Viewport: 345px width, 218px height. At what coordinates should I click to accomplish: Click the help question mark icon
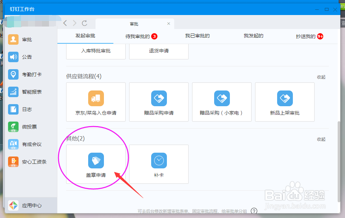[x=254, y=211]
